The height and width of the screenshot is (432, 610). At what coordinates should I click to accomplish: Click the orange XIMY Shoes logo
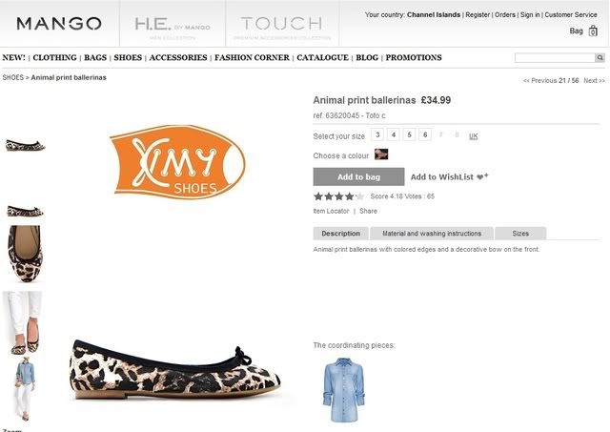pos(177,161)
